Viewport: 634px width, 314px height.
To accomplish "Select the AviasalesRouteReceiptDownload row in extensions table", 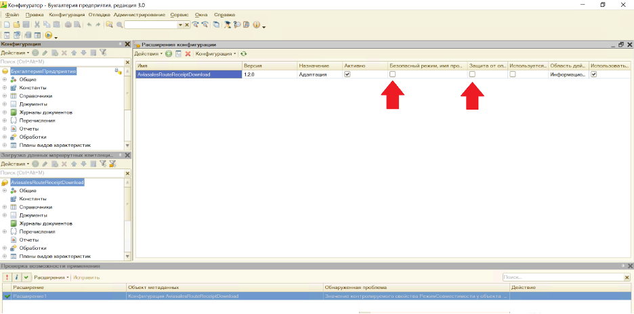I will tap(383, 74).
